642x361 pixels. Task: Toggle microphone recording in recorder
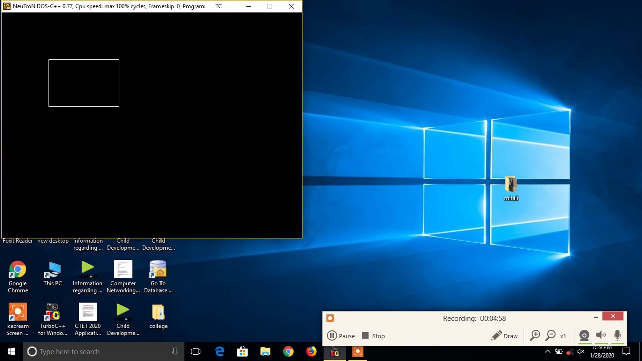(617, 336)
